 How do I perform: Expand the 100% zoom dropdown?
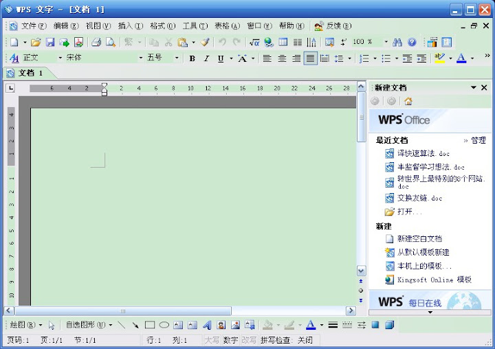[x=386, y=42]
